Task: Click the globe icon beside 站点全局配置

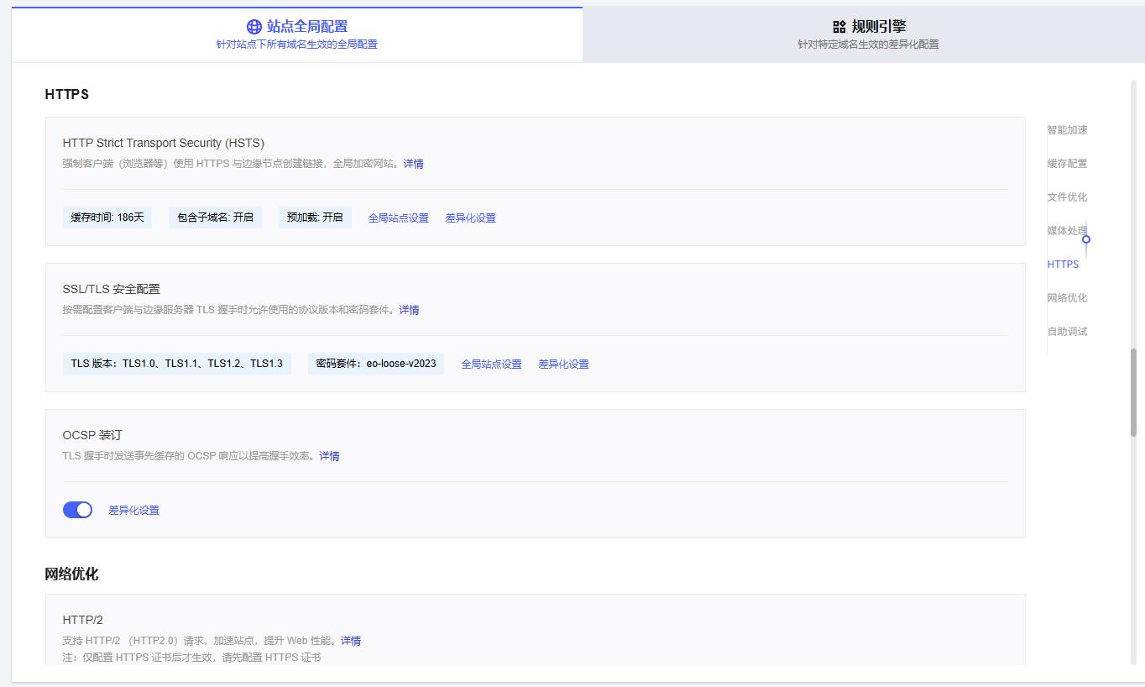Action: (x=254, y=27)
